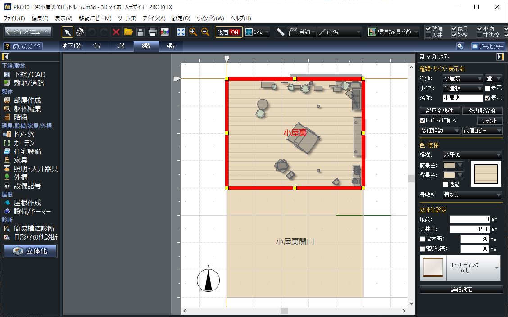Open a file with the folder icon

[128, 32]
